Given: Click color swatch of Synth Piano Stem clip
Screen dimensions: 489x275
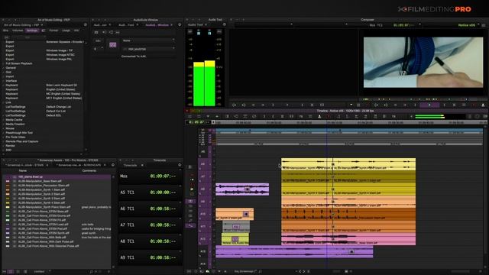Looking at the screenshot, I should (8, 207).
